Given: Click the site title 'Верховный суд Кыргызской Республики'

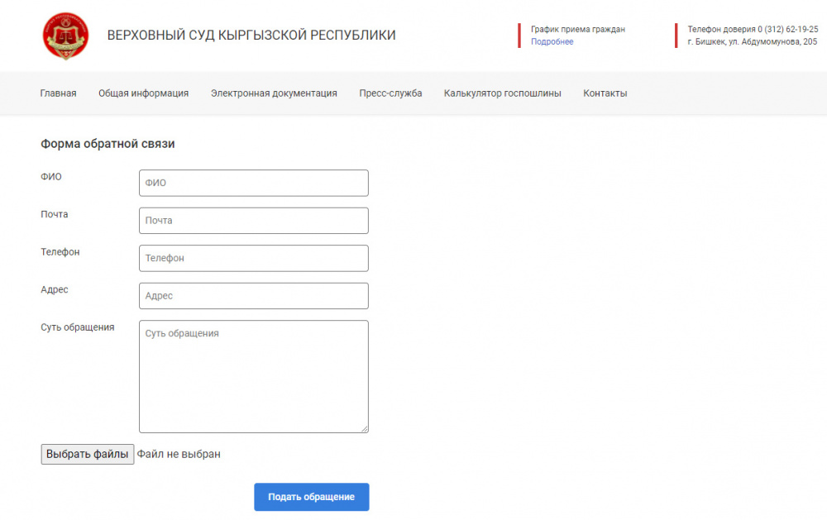Looking at the screenshot, I should click(x=251, y=36).
